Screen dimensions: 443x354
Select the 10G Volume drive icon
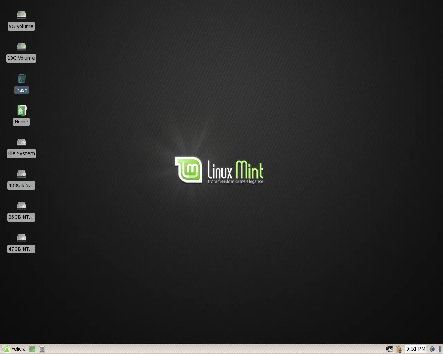21,46
